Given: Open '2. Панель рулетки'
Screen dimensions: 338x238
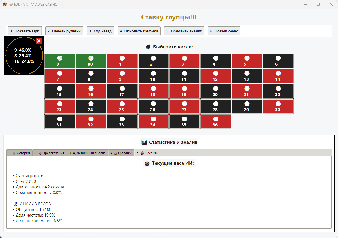Looking at the screenshot, I should tap(64, 31).
